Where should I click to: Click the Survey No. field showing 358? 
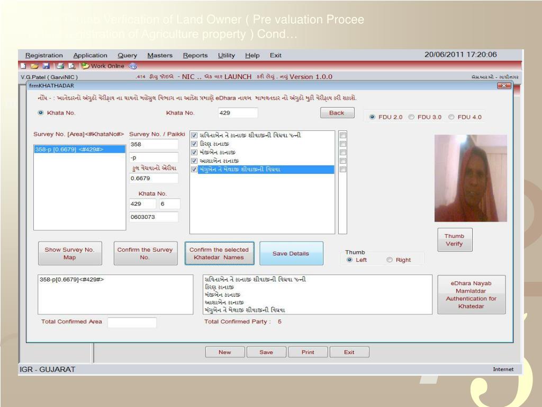[154, 144]
